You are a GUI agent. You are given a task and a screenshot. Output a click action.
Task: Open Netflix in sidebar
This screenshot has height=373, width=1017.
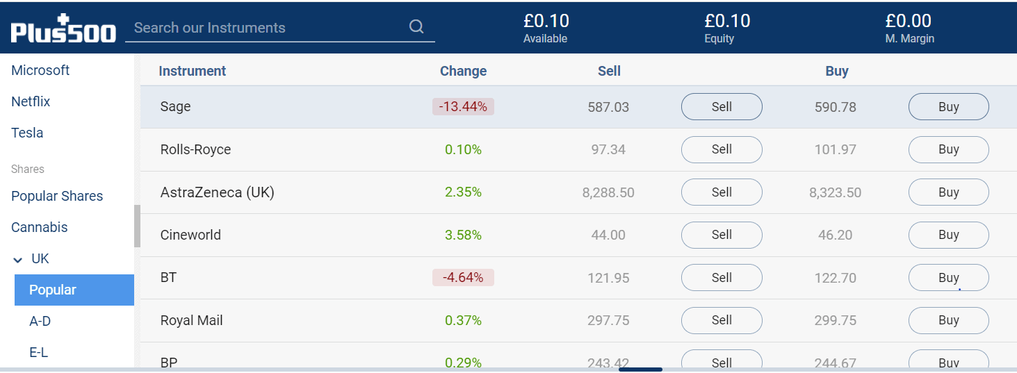(31, 101)
